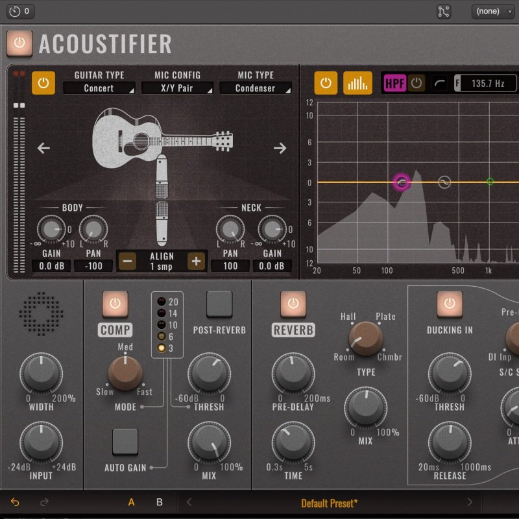
Task: Toggle the Post-Reverb button
Action: pos(219,304)
